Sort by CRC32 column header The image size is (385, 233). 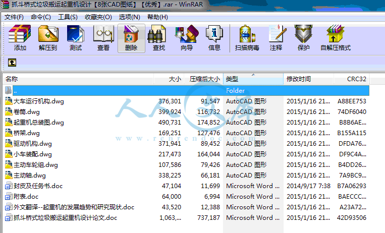pyautogui.click(x=351, y=79)
